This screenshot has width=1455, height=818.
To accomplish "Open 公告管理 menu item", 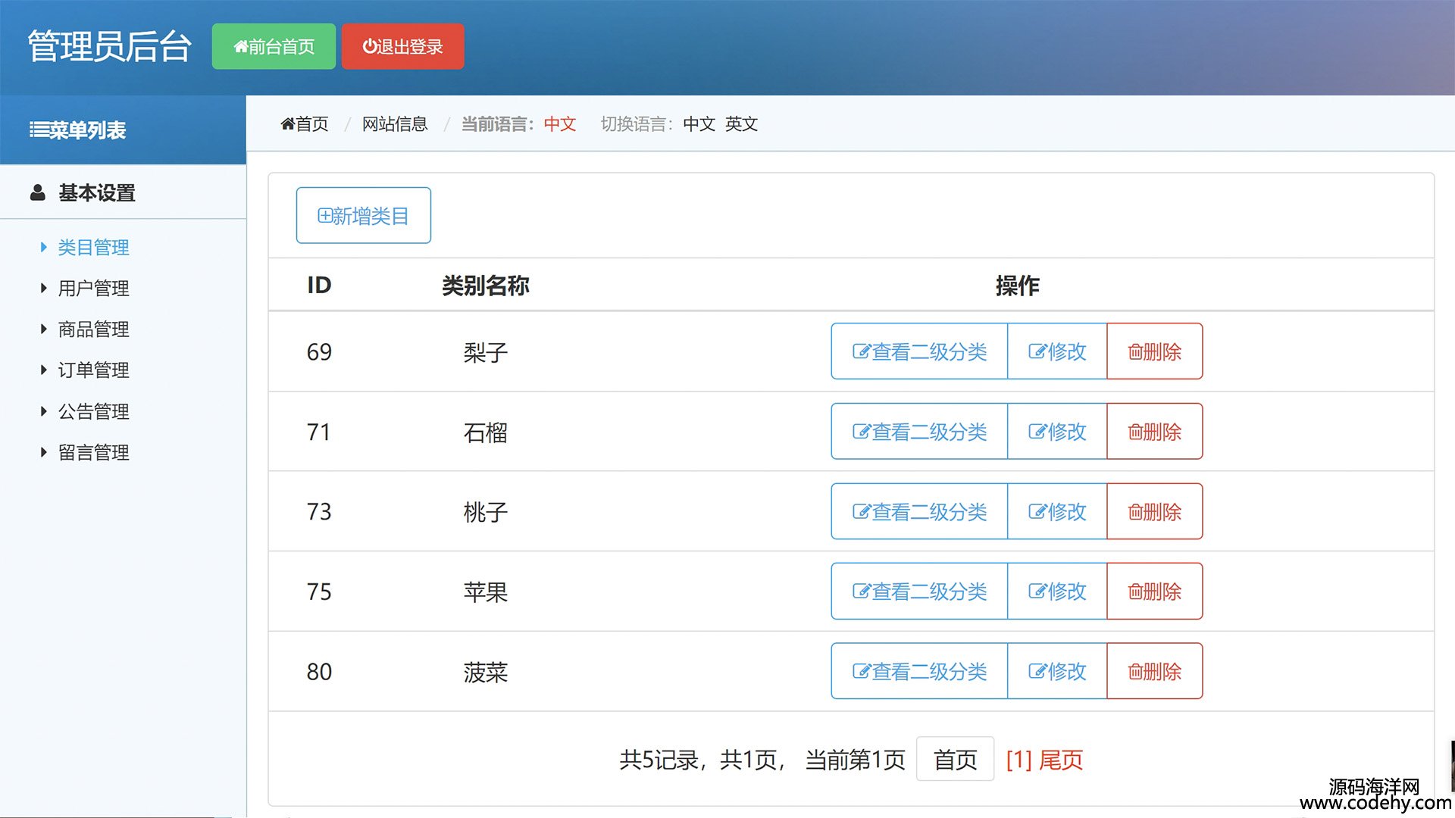I will tap(93, 411).
